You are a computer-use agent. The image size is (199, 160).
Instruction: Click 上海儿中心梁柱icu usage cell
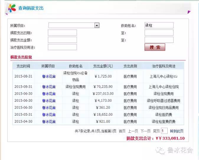coord(164,76)
